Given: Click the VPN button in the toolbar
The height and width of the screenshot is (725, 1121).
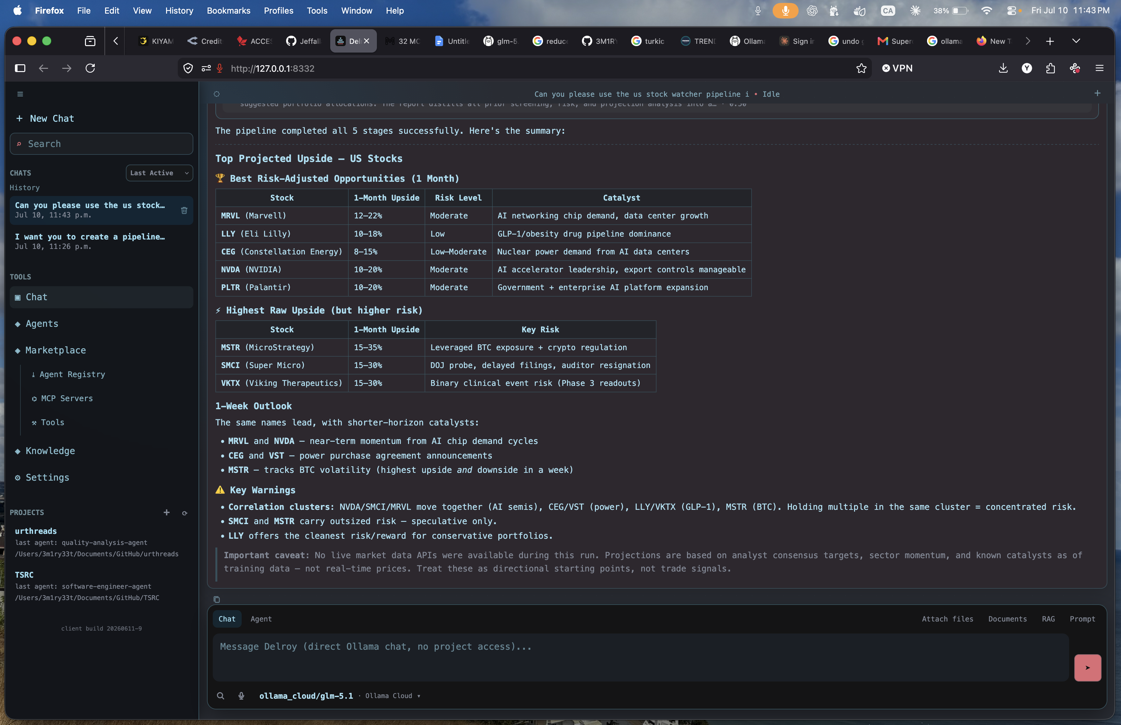Looking at the screenshot, I should click(897, 68).
